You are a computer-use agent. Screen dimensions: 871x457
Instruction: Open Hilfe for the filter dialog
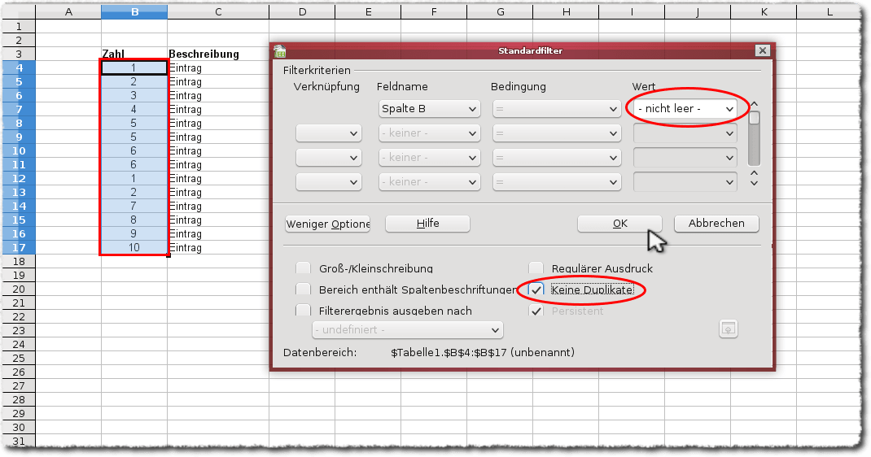coord(427,224)
